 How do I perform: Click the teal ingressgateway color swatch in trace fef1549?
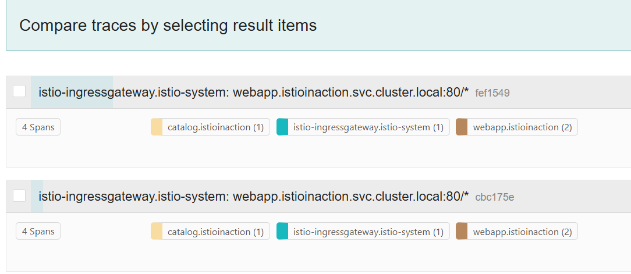tap(282, 127)
